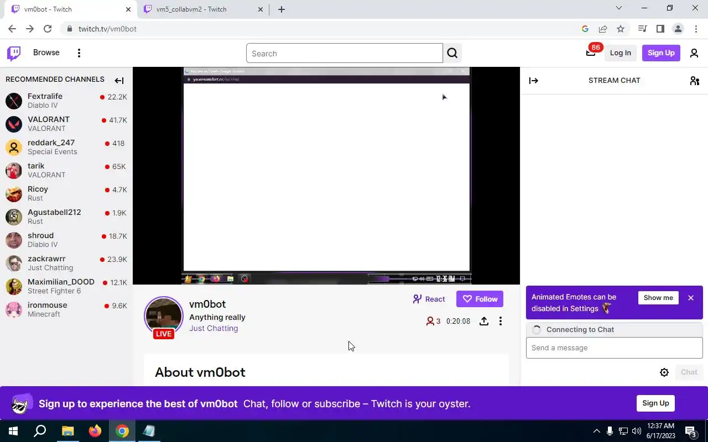Go back in browser history
Viewport: 708px width, 442px height.
(12, 29)
